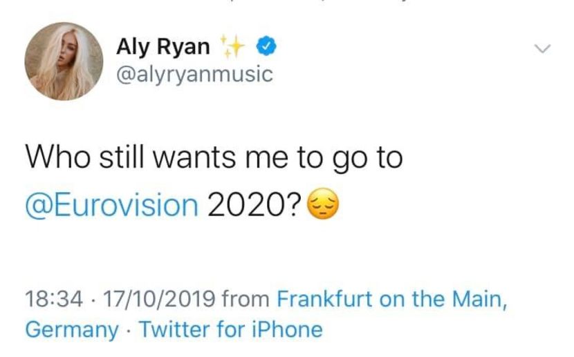Open the tweet options chevron menu
The height and width of the screenshot is (357, 574).
(543, 49)
